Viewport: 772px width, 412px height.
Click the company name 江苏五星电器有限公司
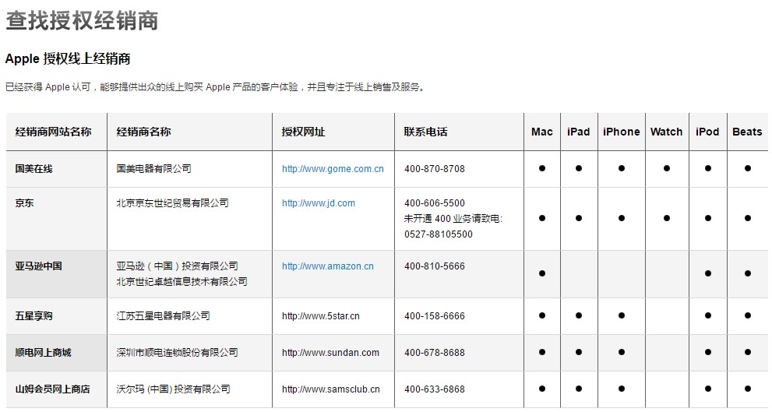pos(163,316)
